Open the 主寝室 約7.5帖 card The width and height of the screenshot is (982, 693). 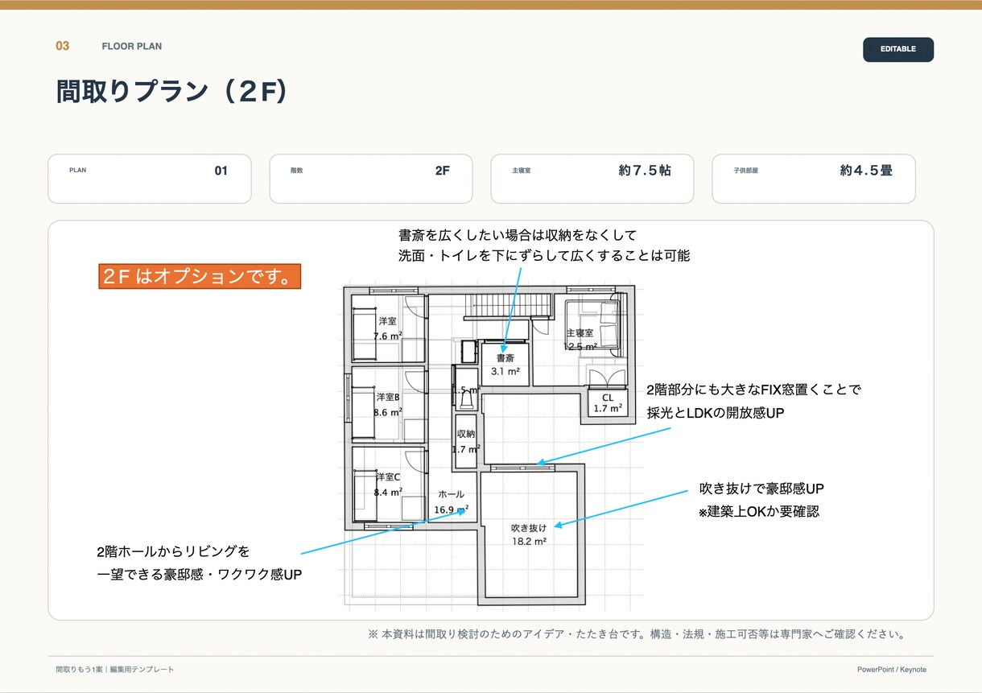pos(592,179)
